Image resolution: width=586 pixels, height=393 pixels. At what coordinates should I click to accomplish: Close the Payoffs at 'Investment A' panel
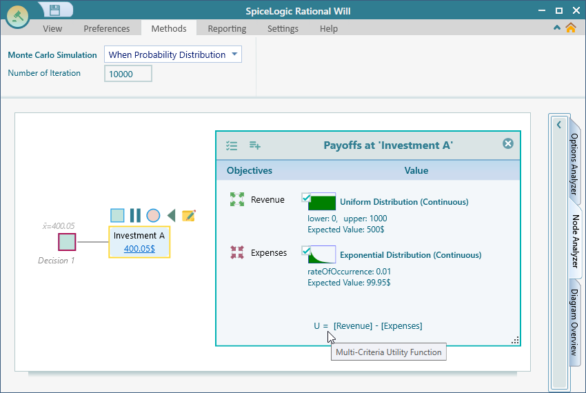point(508,143)
